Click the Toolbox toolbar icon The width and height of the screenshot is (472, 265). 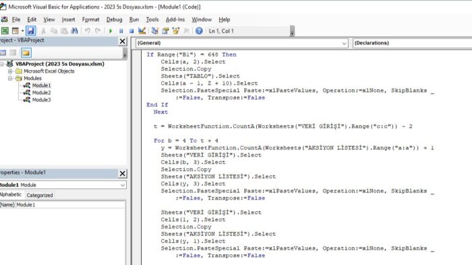186,31
